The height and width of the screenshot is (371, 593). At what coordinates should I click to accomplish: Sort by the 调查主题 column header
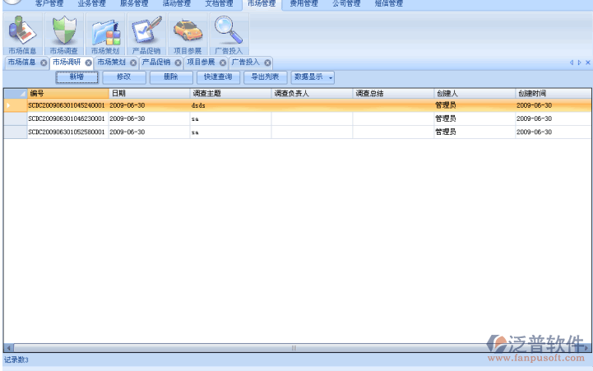point(230,94)
